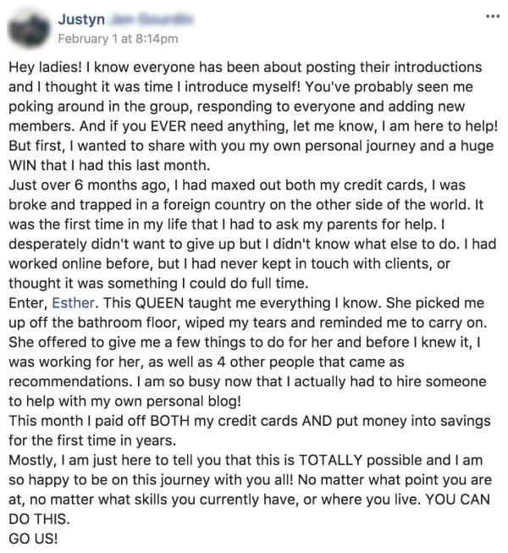Open the tagged Esther profile link
Viewport: 508px width, 553px height.
(x=74, y=303)
